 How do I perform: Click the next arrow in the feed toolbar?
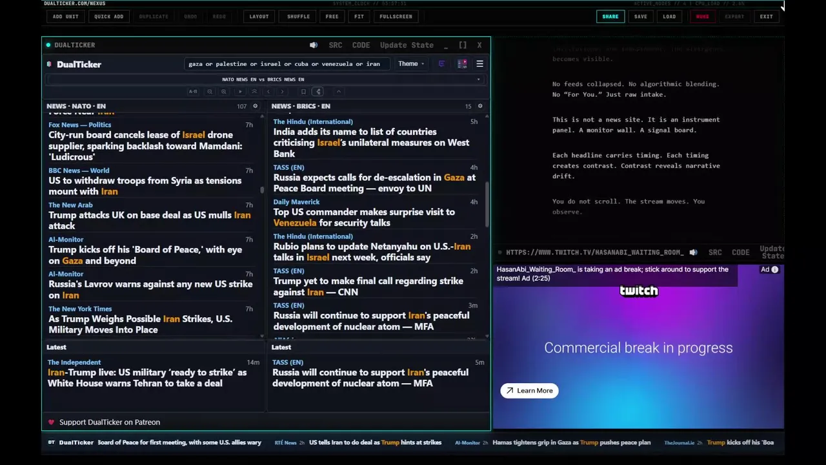click(x=282, y=92)
